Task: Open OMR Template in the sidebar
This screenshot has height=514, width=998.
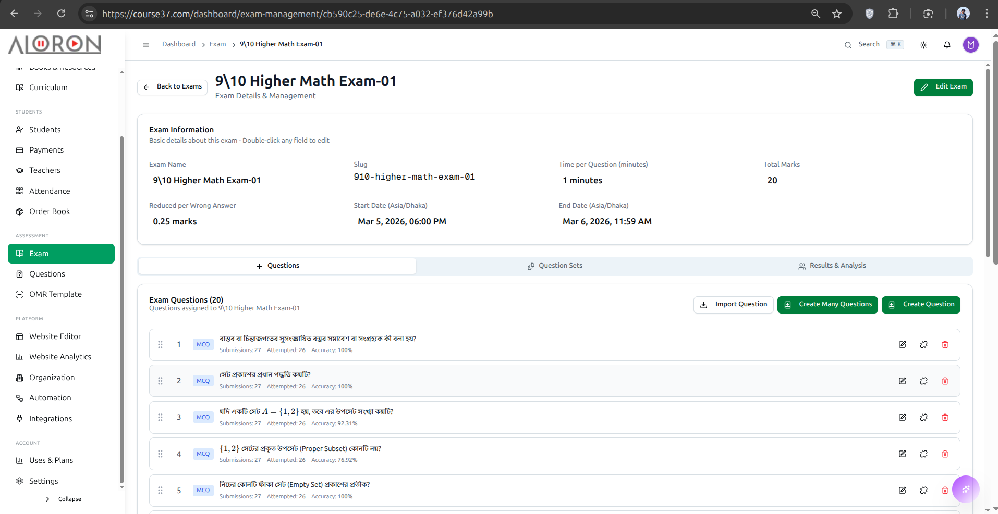Action: tap(62, 294)
